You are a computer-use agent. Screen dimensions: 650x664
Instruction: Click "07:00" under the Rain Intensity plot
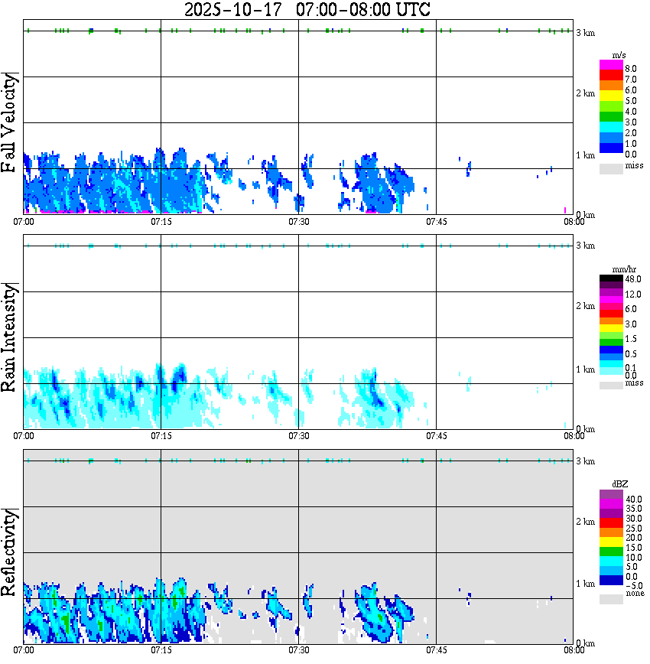click(x=24, y=436)
